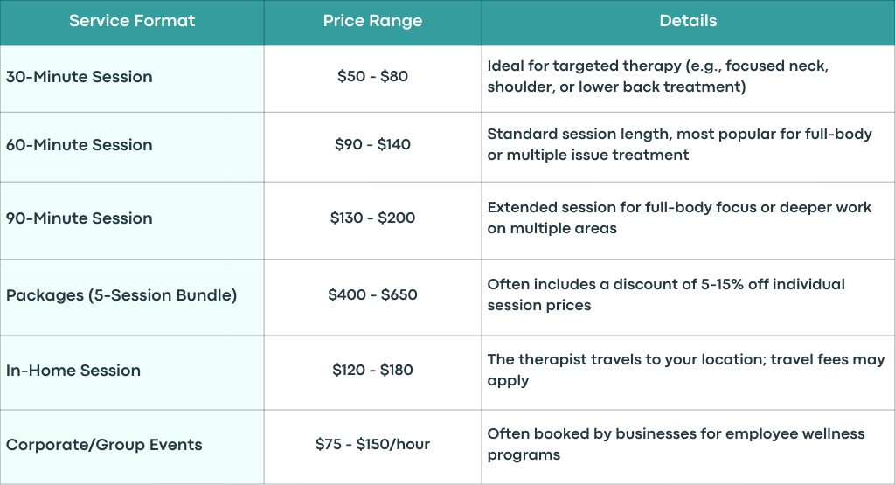Screen dimensions: 895x485
Task: Click the Price Range column header
Action: tap(372, 21)
